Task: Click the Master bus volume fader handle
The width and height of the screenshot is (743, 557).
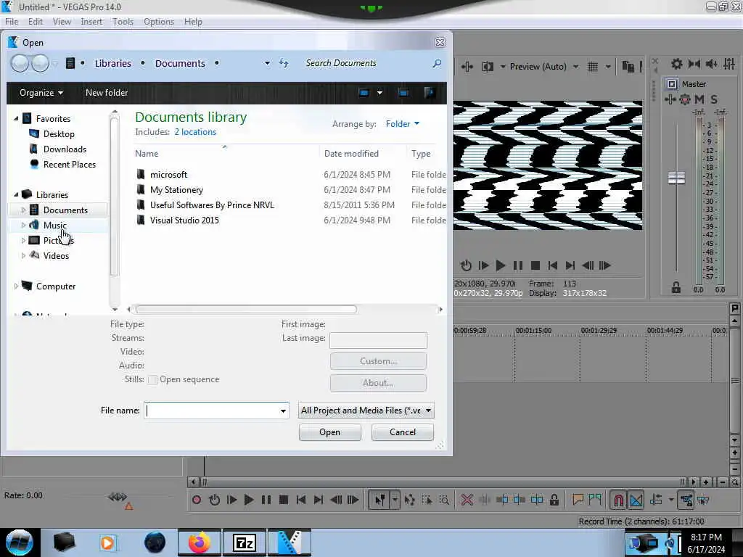Action: pos(676,178)
